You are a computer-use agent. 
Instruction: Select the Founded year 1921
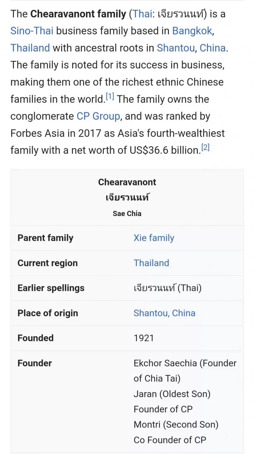(144, 338)
